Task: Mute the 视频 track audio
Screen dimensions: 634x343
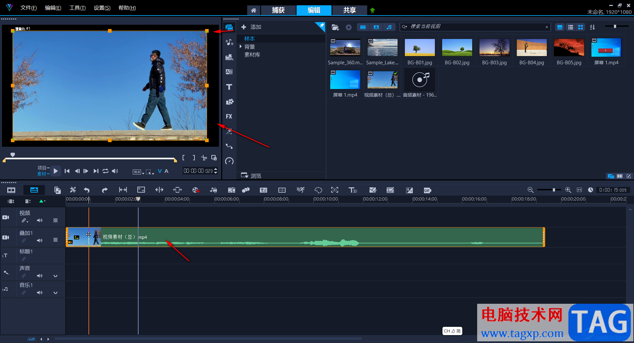Action: click(40, 220)
